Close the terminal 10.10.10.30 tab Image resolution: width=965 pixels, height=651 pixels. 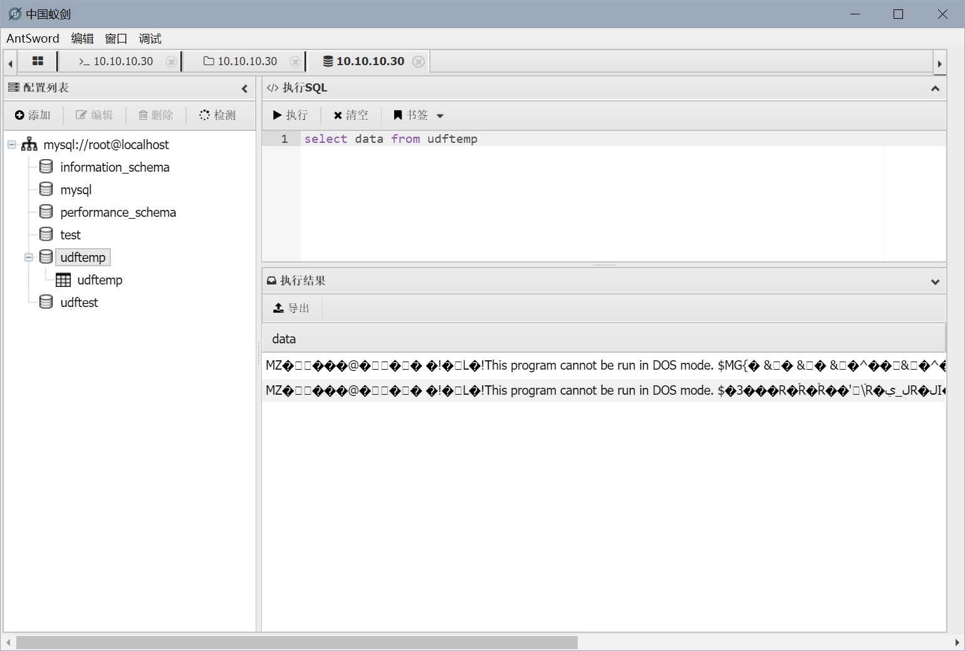click(170, 61)
